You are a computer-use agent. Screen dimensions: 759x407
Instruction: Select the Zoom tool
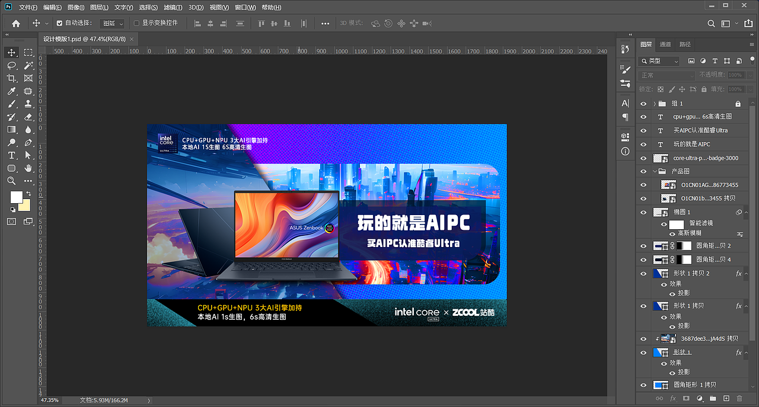click(x=11, y=181)
